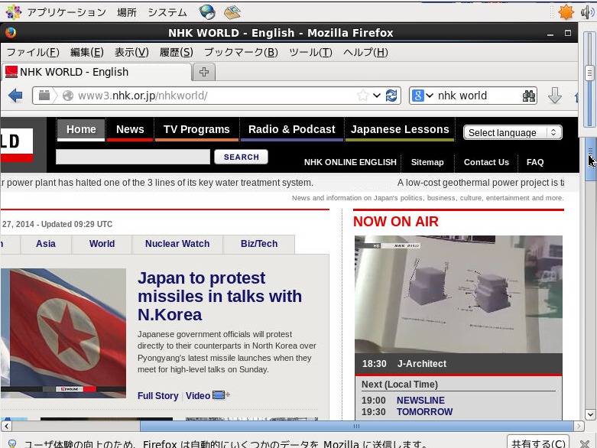Switch to the Biz/Tech news tab
Viewport: 597px width, 448px height.
click(x=259, y=244)
